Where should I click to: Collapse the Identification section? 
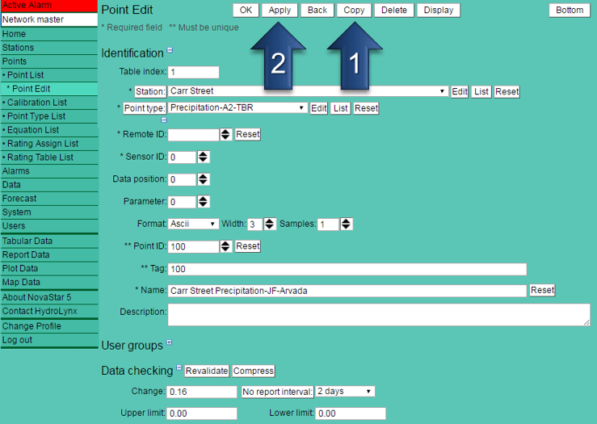tap(170, 51)
